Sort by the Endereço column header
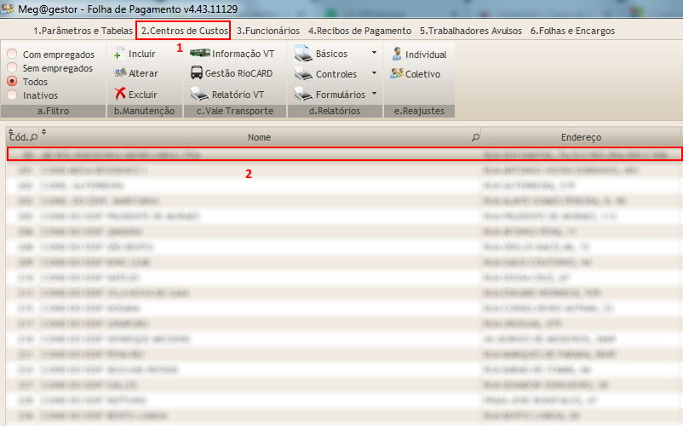The height and width of the screenshot is (426, 683). [x=581, y=137]
